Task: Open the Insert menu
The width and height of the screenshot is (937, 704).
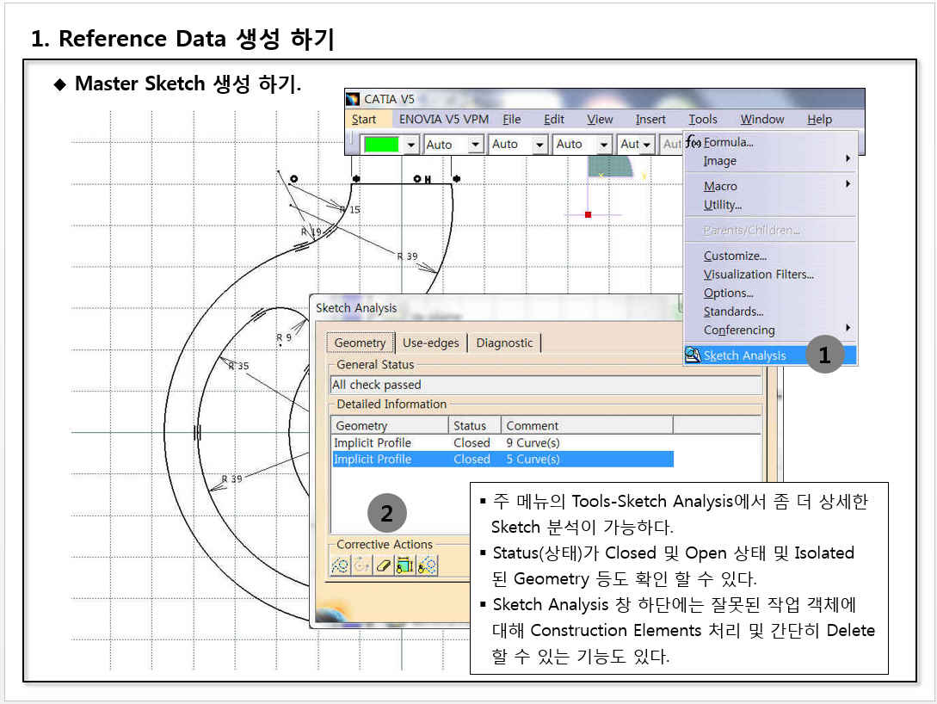Action: 650,120
